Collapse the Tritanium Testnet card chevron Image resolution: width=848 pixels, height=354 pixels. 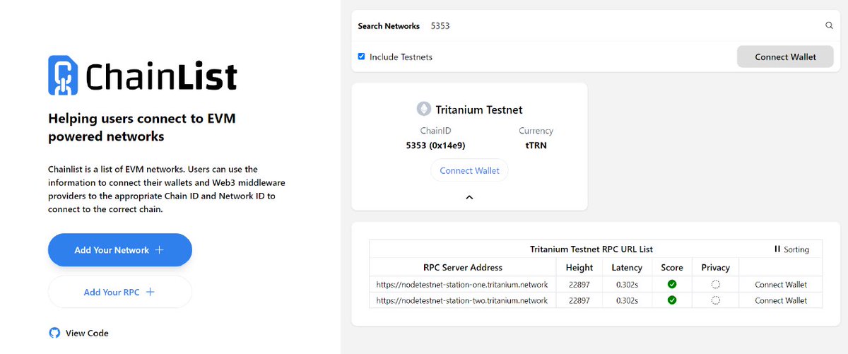(469, 197)
